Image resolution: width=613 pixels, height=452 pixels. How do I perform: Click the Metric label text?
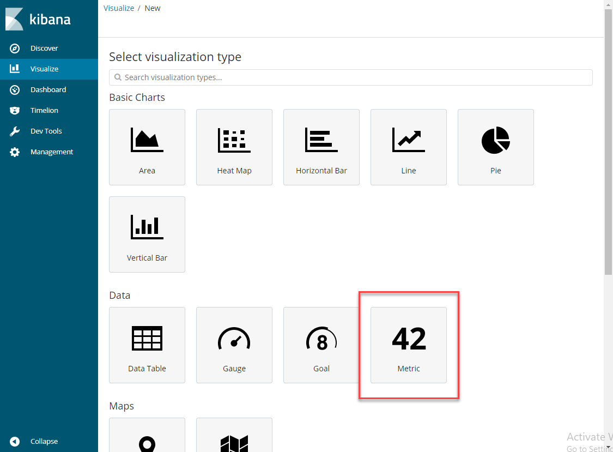(x=409, y=369)
